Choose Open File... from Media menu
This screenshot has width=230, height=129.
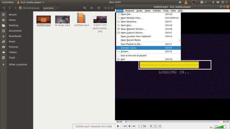point(148,14)
